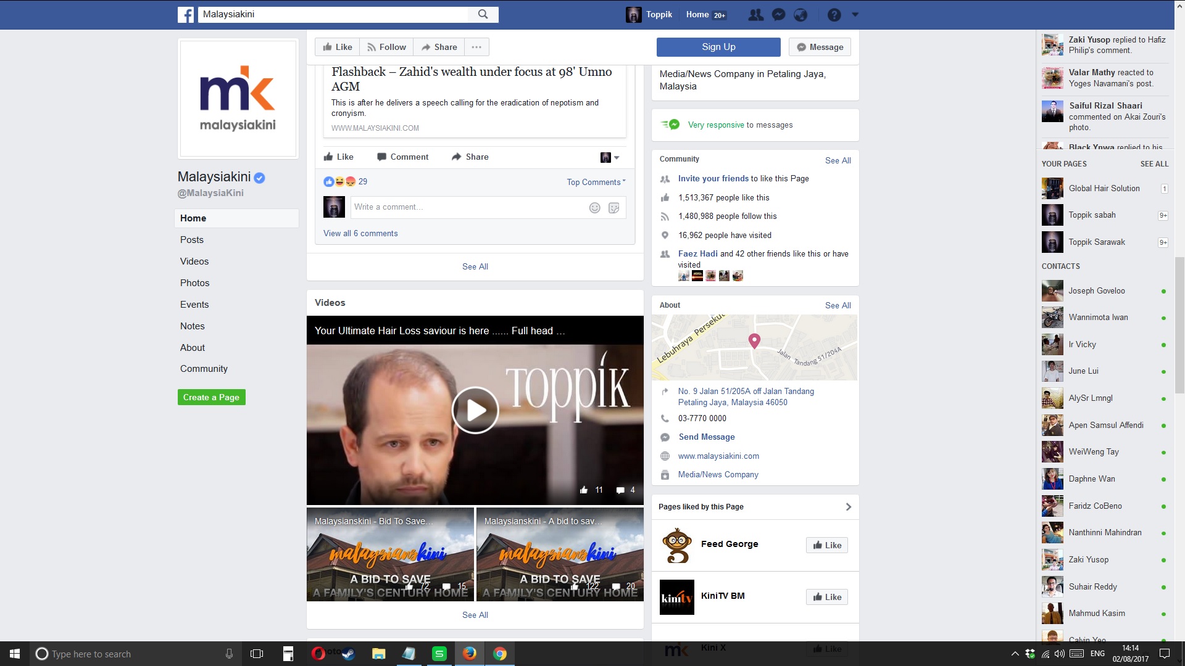
Task: Open View all 6 comments link
Action: [360, 233]
